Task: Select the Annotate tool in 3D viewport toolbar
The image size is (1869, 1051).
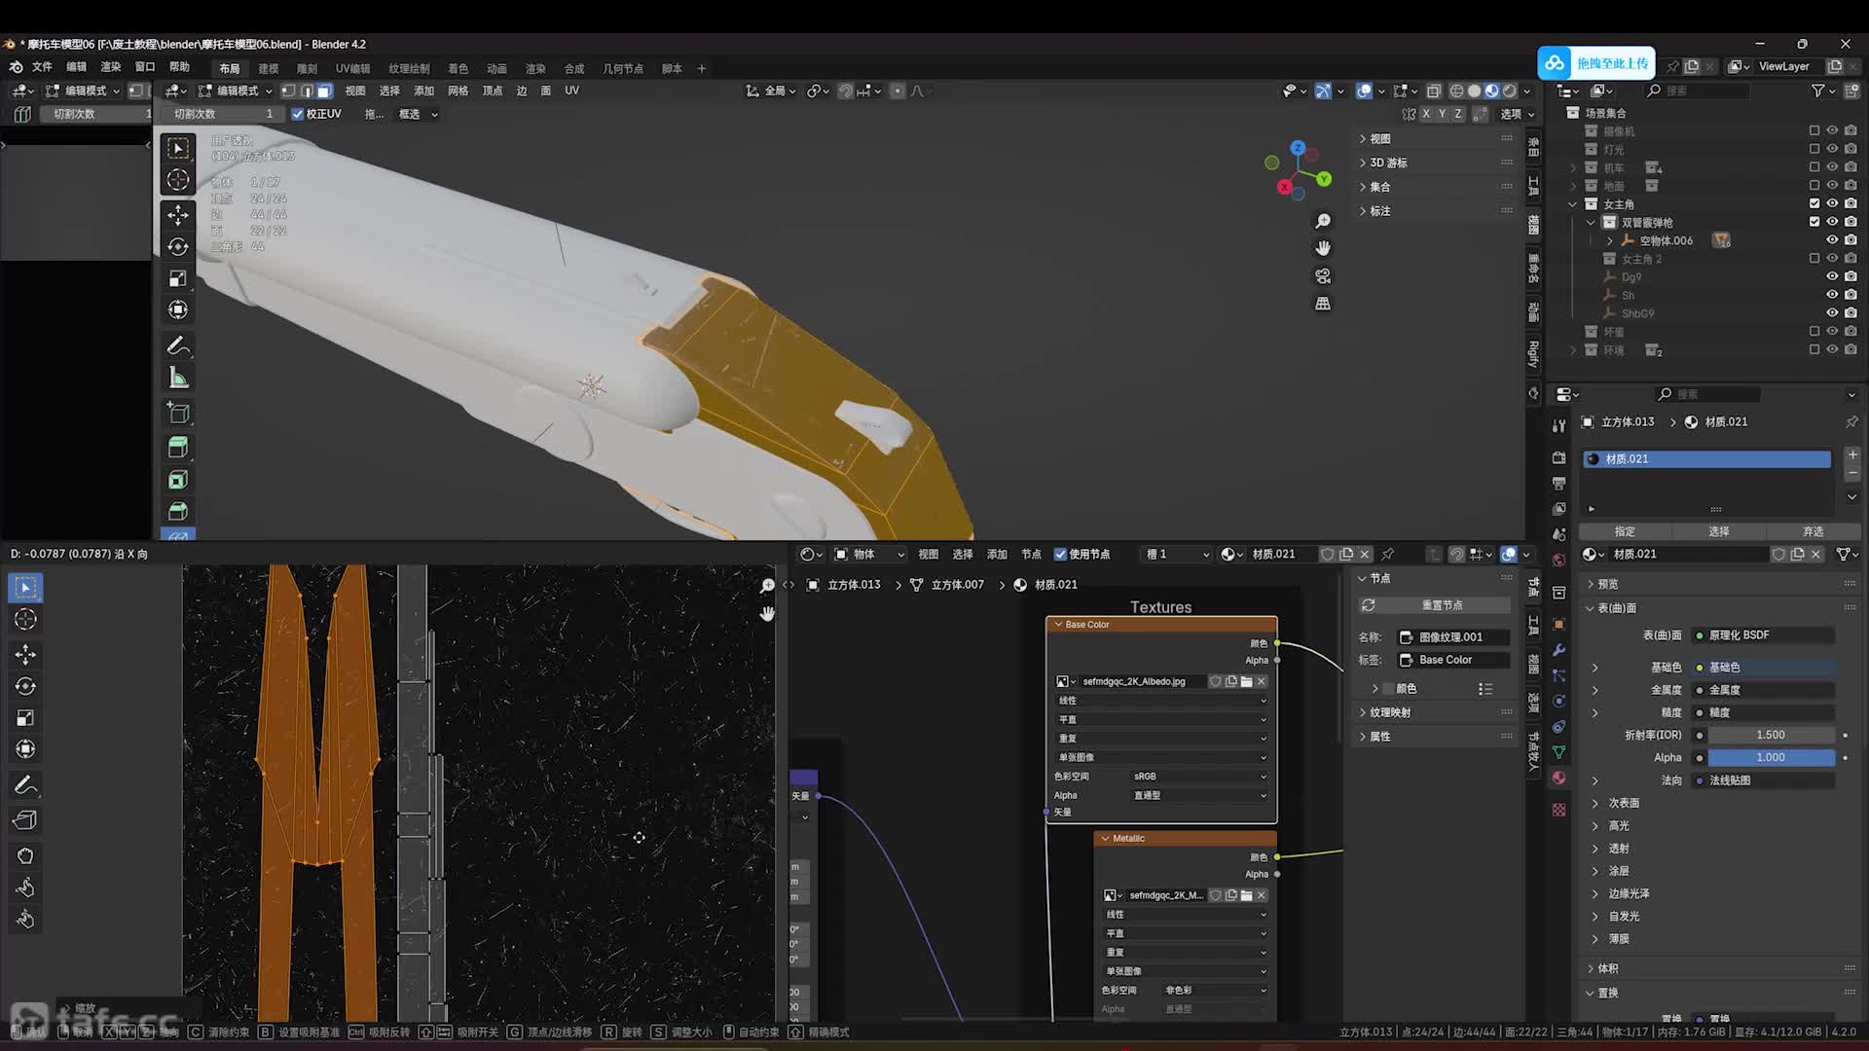Action: coord(178,346)
